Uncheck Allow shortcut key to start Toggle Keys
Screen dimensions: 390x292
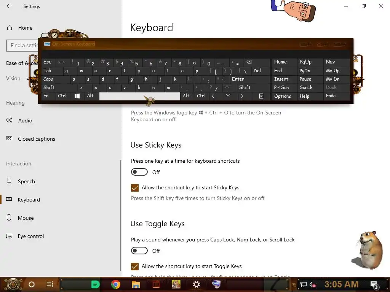coord(135,267)
